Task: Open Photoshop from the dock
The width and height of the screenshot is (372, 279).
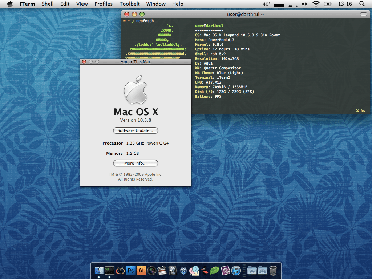Action: point(131,270)
